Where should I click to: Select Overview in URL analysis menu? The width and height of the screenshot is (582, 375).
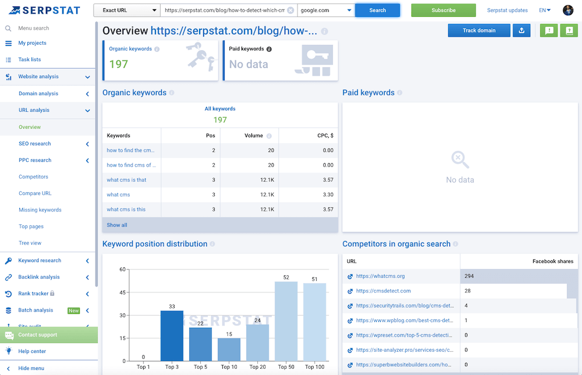(30, 127)
